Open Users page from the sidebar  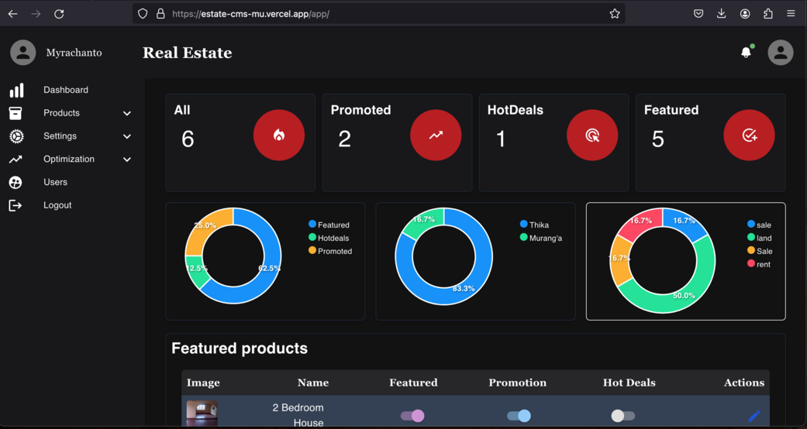click(x=55, y=182)
